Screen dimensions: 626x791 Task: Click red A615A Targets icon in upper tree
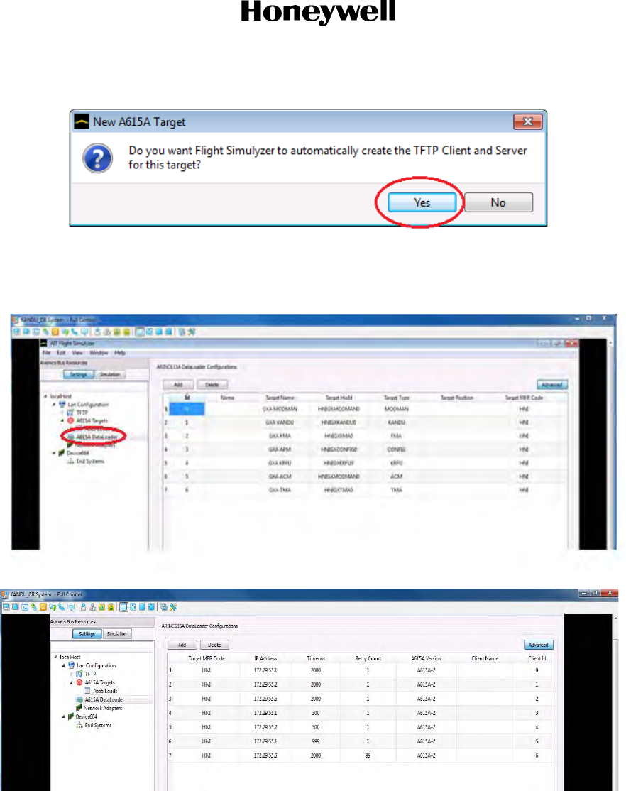[70, 420]
